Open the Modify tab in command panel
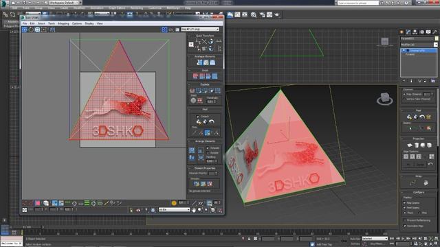The width and height of the screenshot is (440, 247). tap(408, 32)
